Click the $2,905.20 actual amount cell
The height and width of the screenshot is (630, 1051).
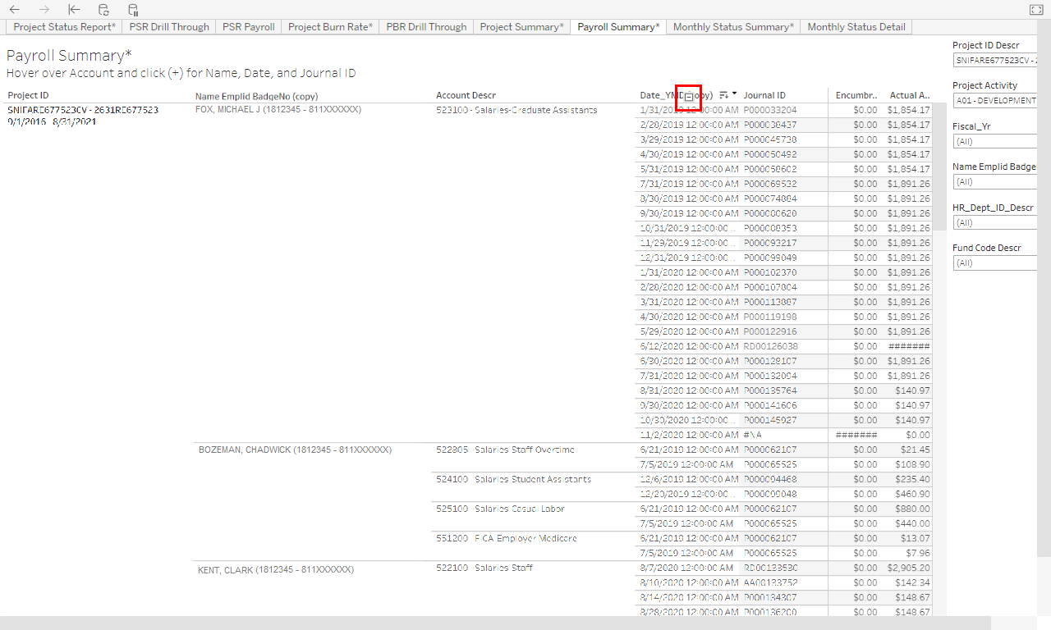tap(908, 568)
